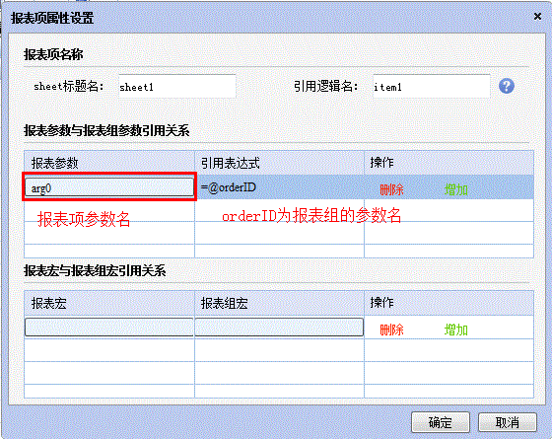This screenshot has width=552, height=439.
Task: Click the blue help question mark icon
Action: [x=507, y=86]
